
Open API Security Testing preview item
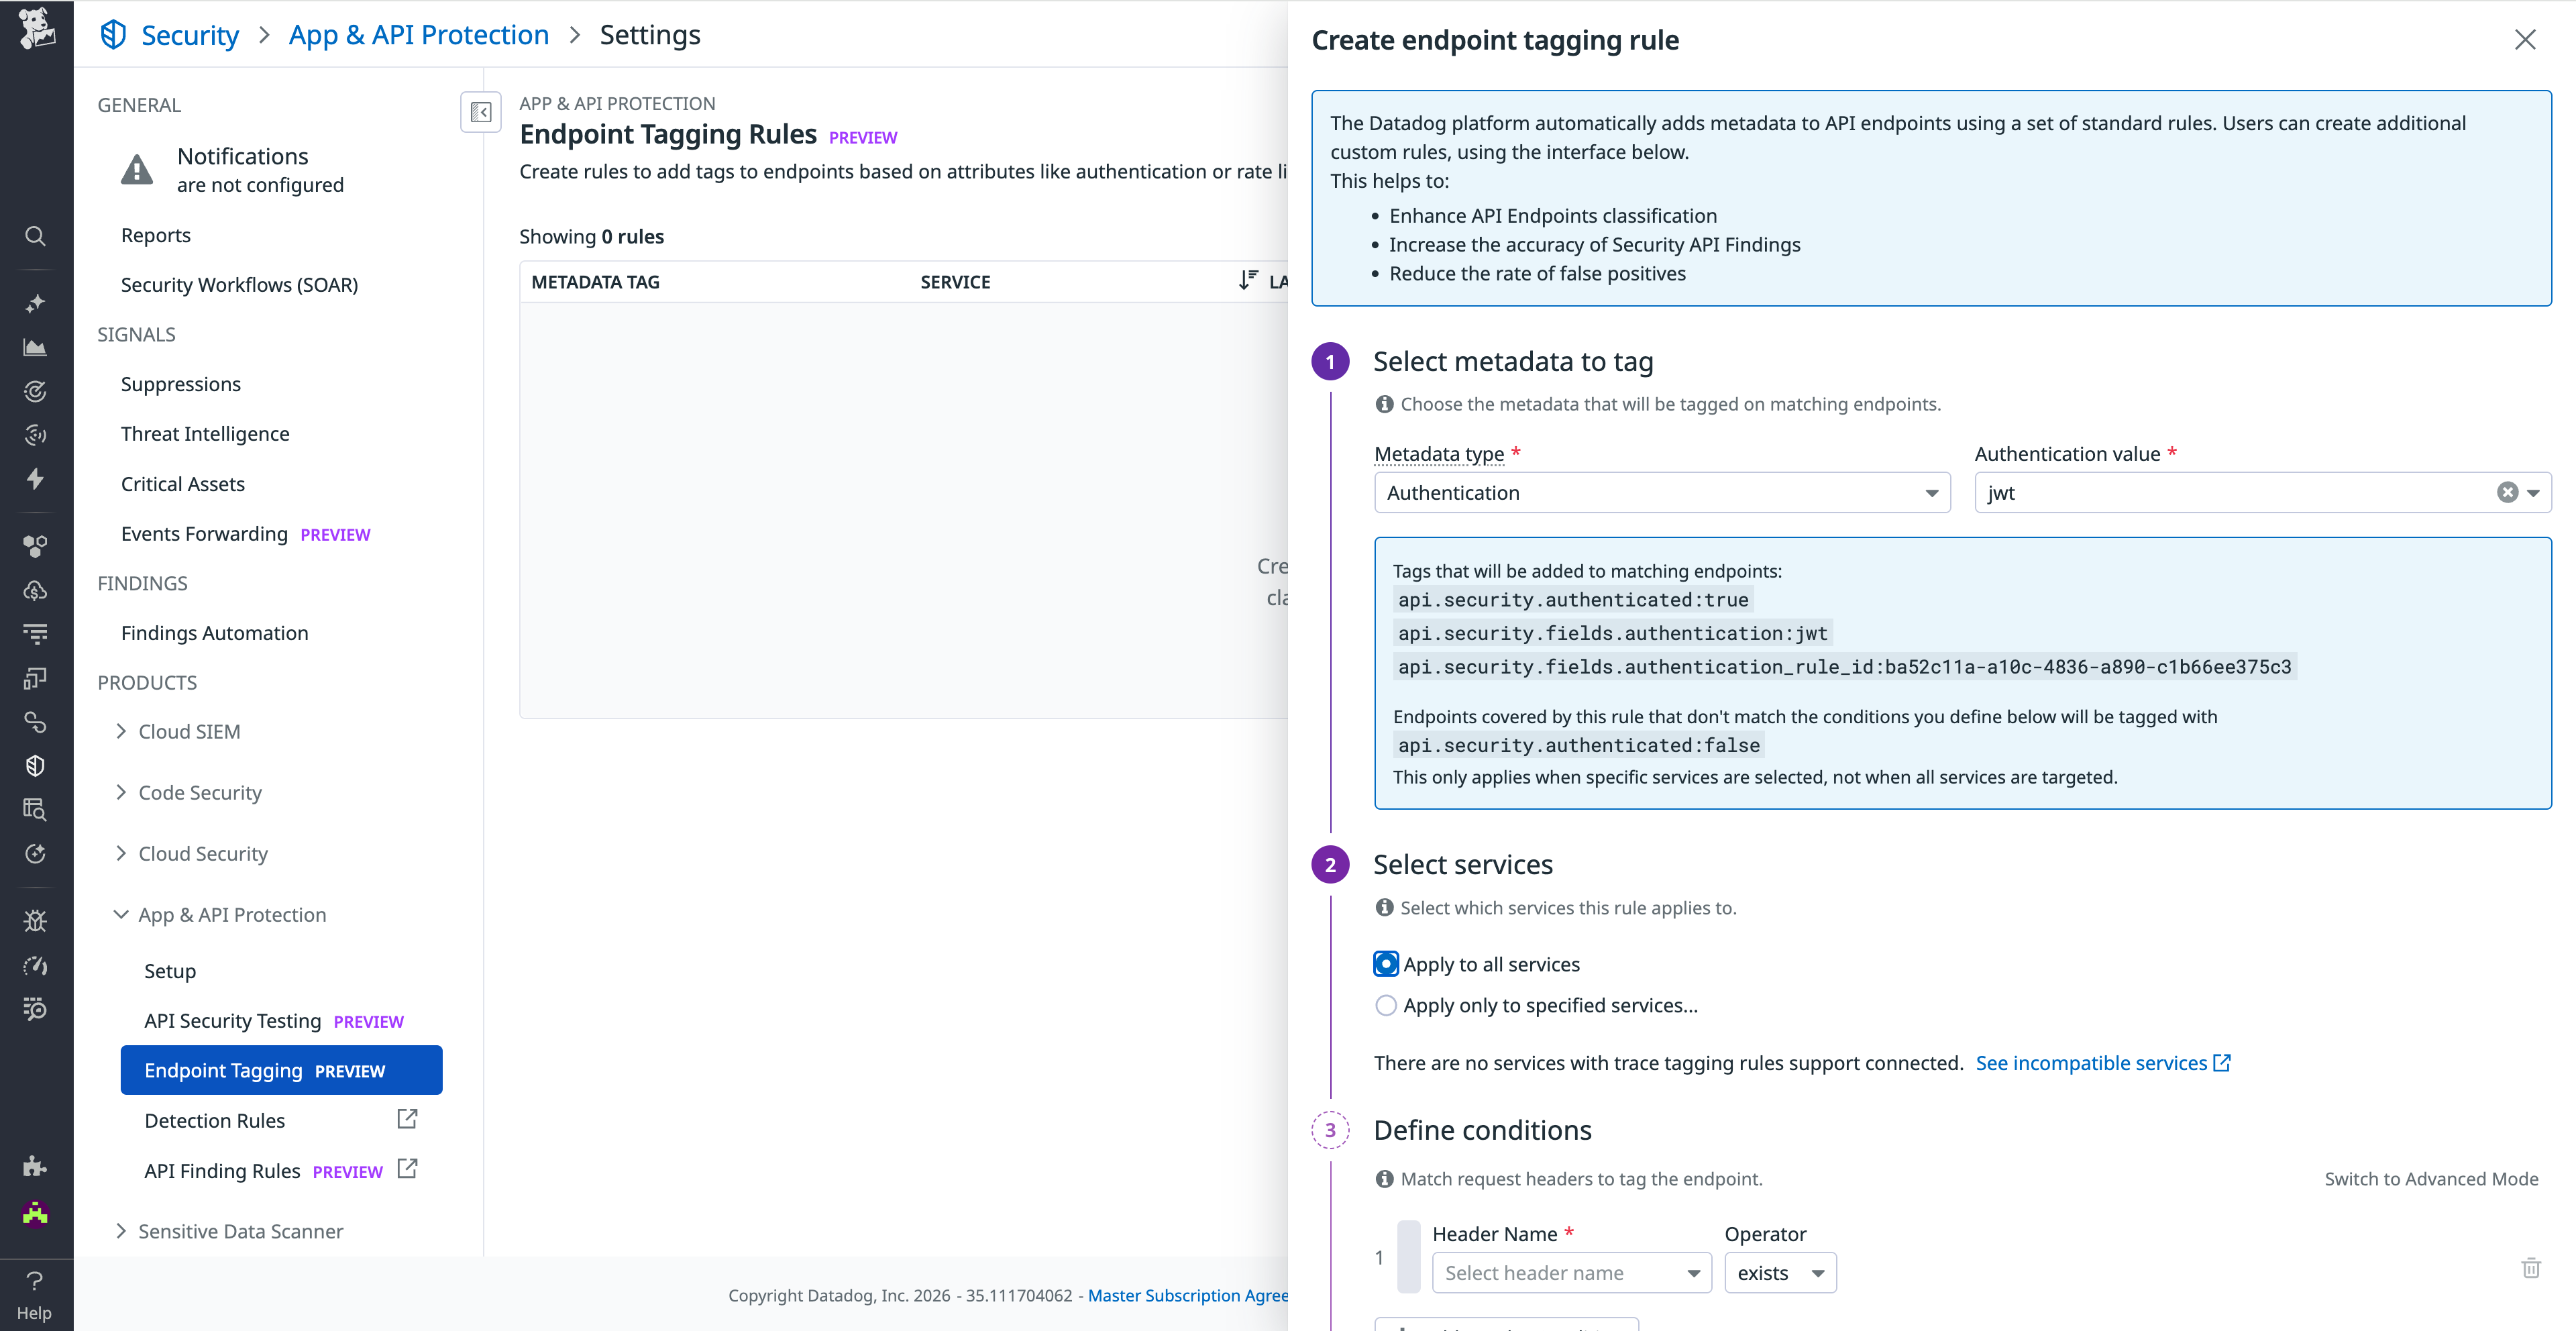274,1021
